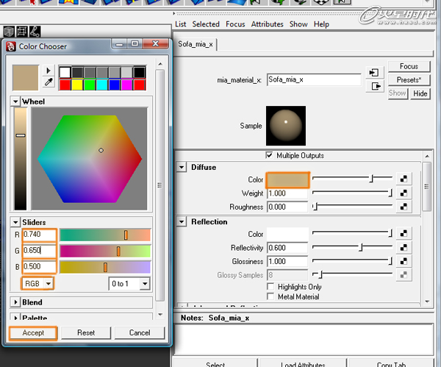Click the checker map icon for Reflectivity
The width and height of the screenshot is (441, 367).
(404, 248)
